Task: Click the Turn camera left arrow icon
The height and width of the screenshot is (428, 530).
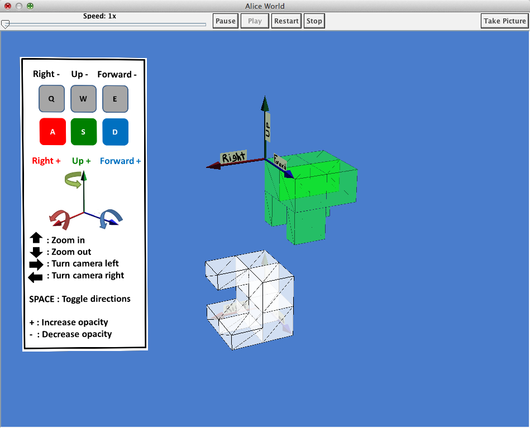Action: click(x=36, y=264)
